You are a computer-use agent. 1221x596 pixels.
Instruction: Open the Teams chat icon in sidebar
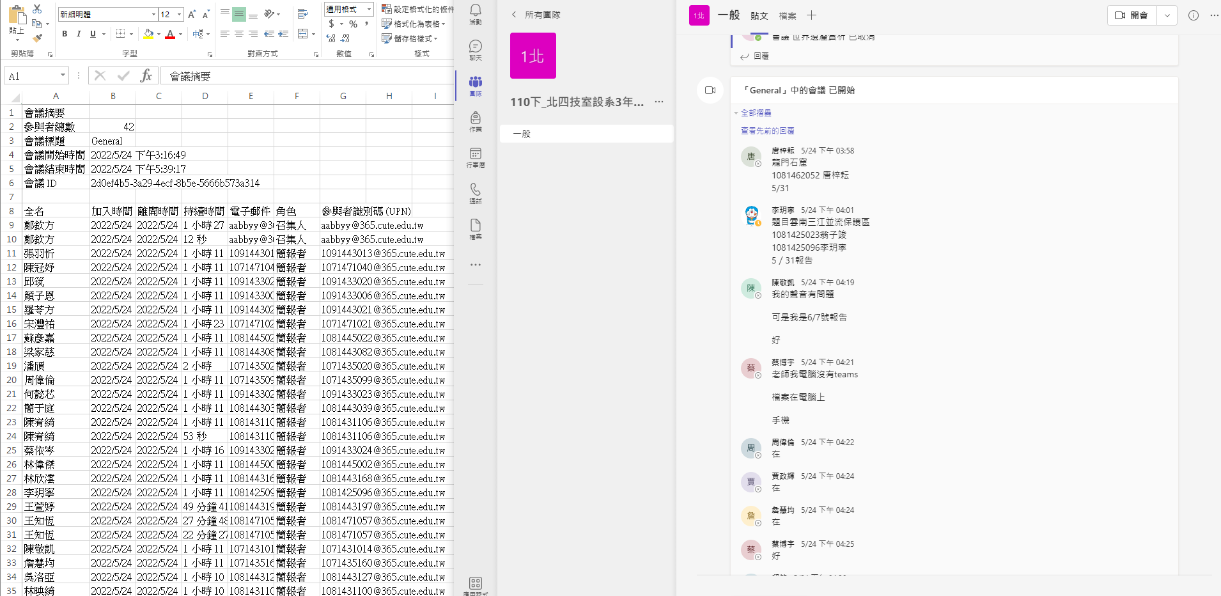[475, 49]
